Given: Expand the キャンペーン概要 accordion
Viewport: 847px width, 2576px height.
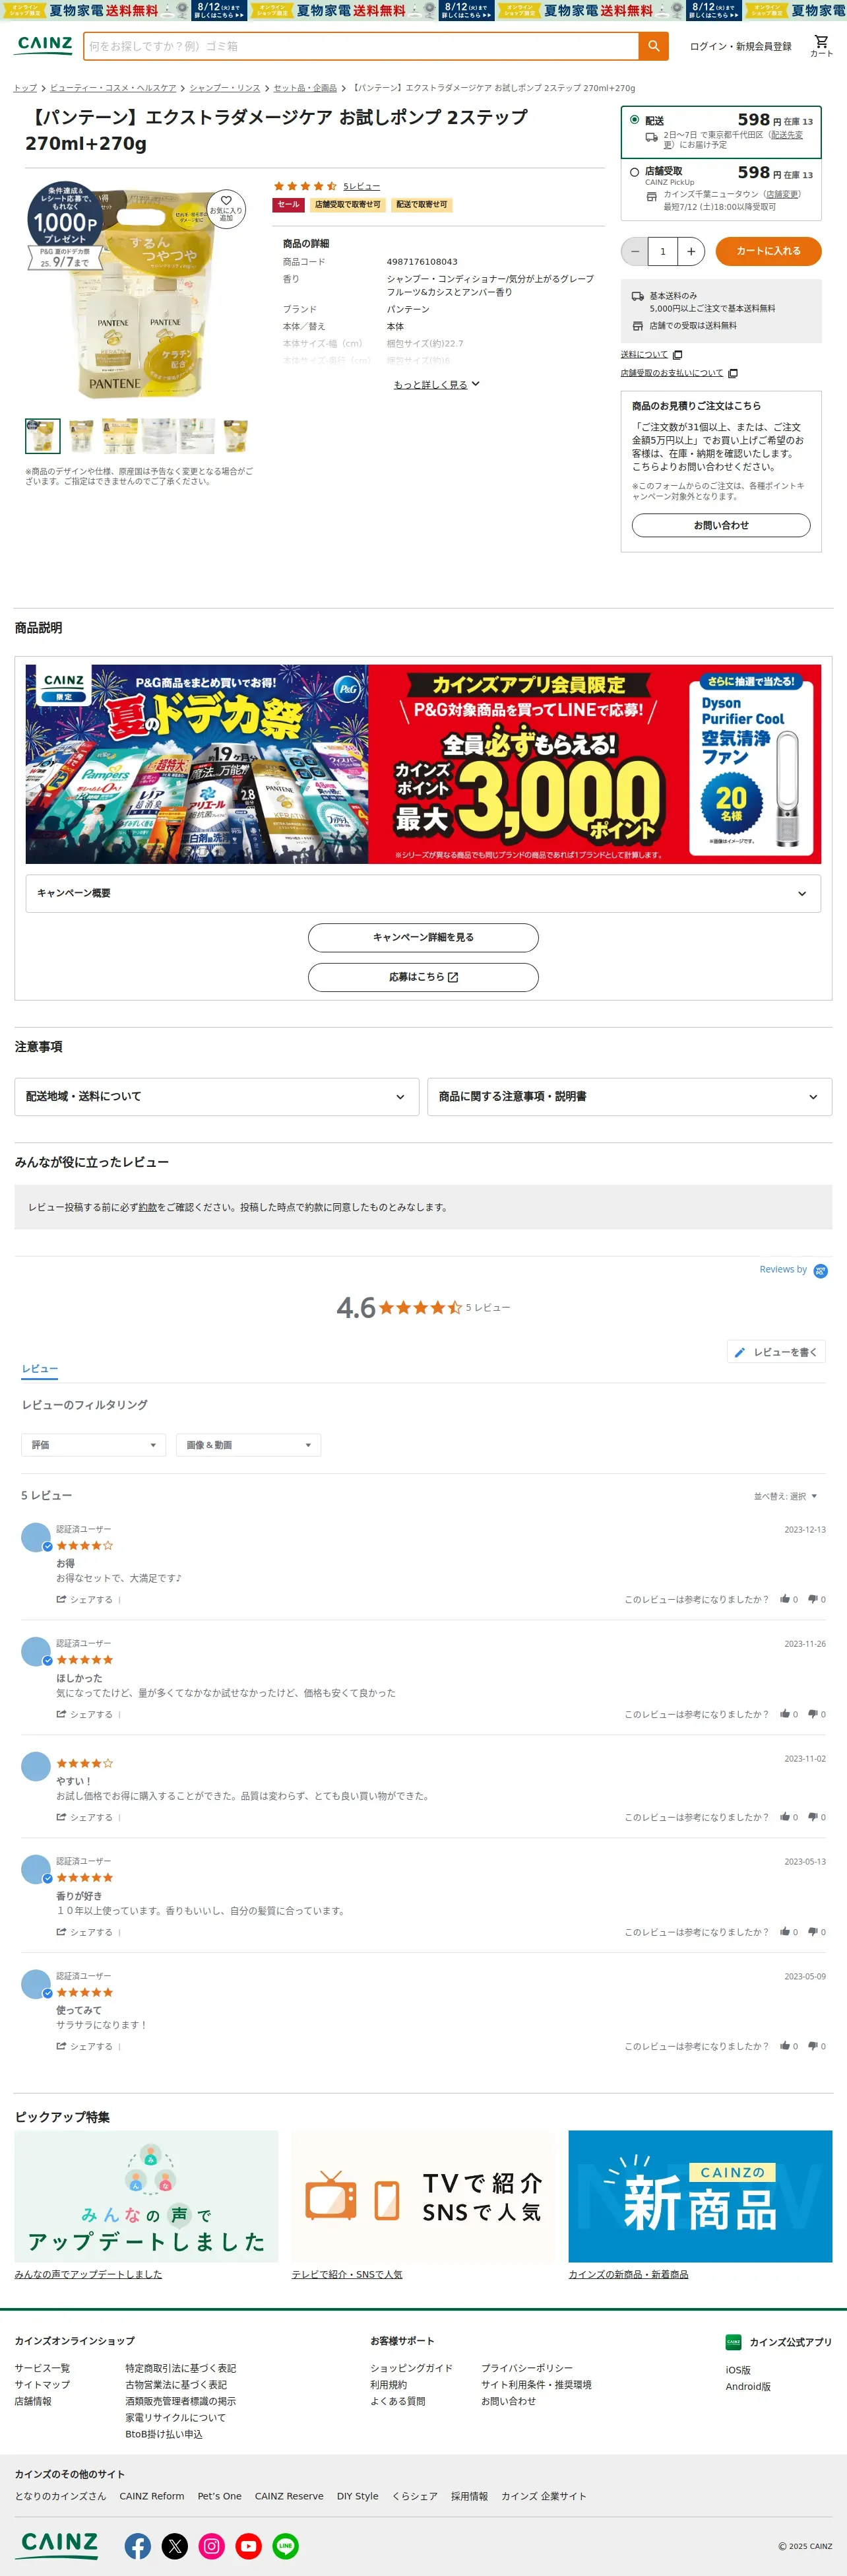Looking at the screenshot, I should point(423,893).
